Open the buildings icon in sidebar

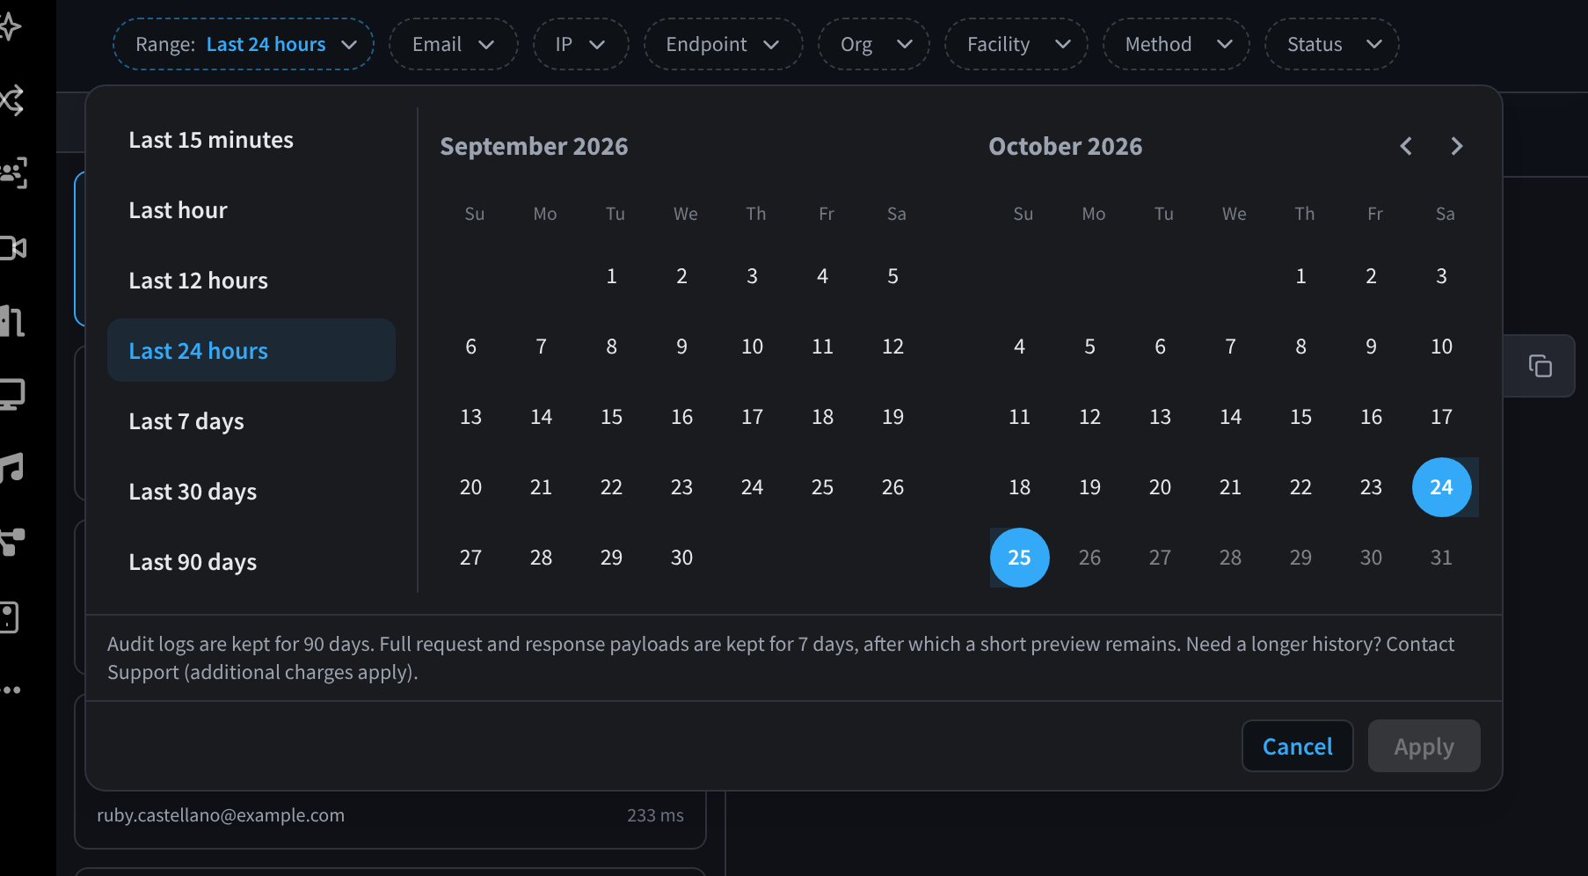click(12, 321)
